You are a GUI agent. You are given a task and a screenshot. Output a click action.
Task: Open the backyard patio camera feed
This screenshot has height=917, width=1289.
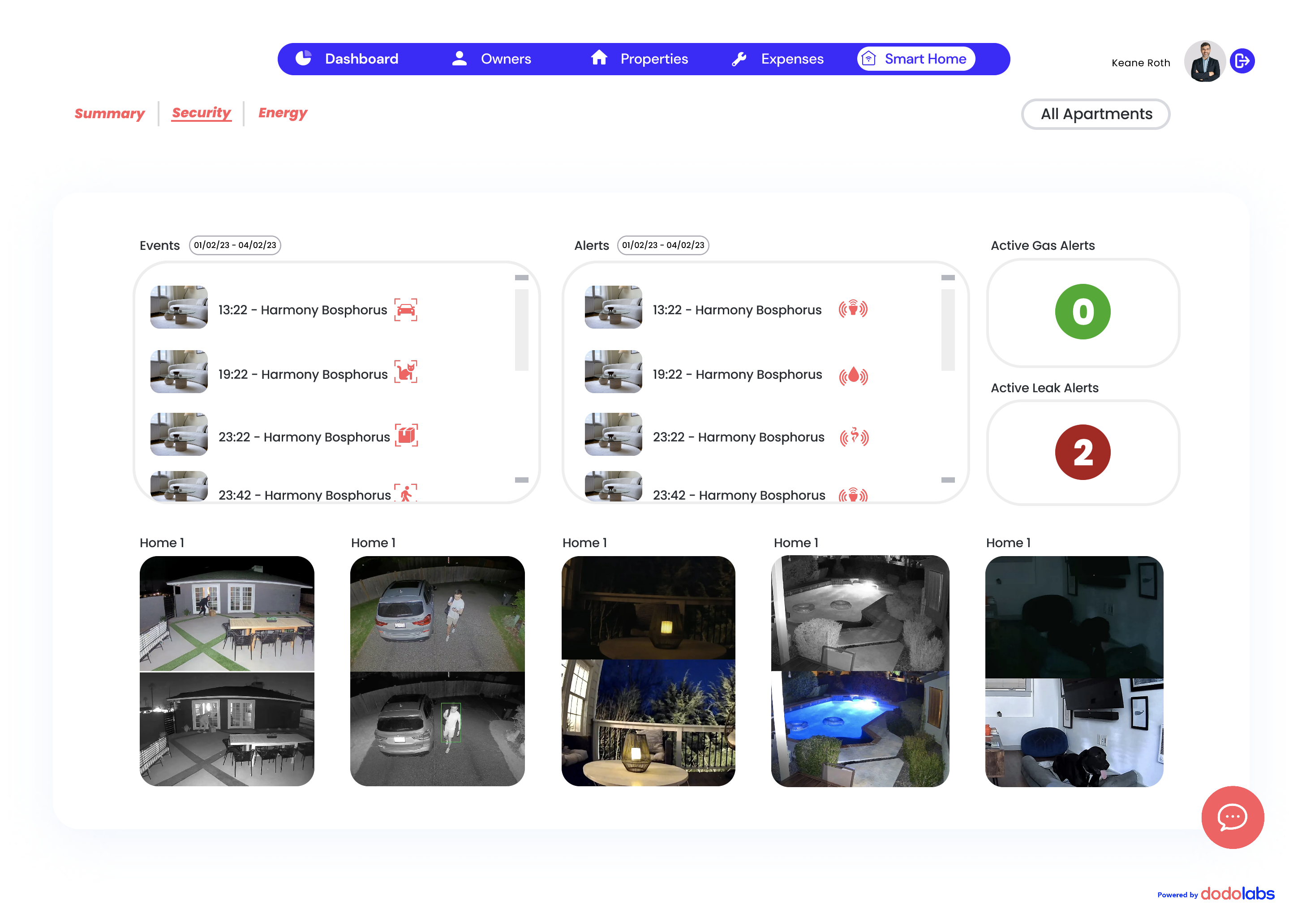(x=227, y=671)
